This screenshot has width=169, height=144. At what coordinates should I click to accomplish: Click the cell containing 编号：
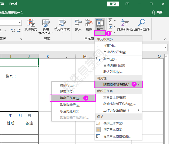[11, 76]
